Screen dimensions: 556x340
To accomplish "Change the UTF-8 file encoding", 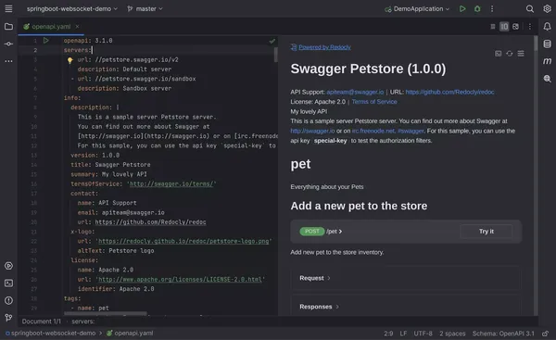I will pos(423,334).
